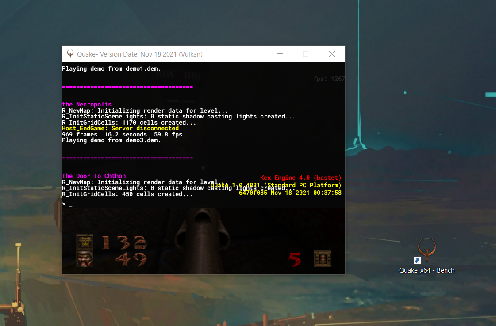
Task: Click the build stamp '6470f085 Nov 18 2021 00:37:58'
Action: [x=290, y=193]
